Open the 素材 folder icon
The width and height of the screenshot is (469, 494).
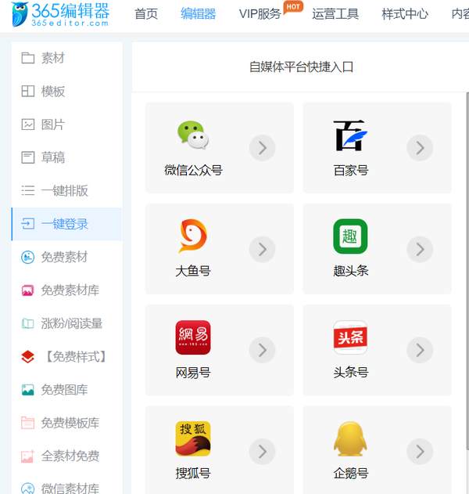(27, 58)
